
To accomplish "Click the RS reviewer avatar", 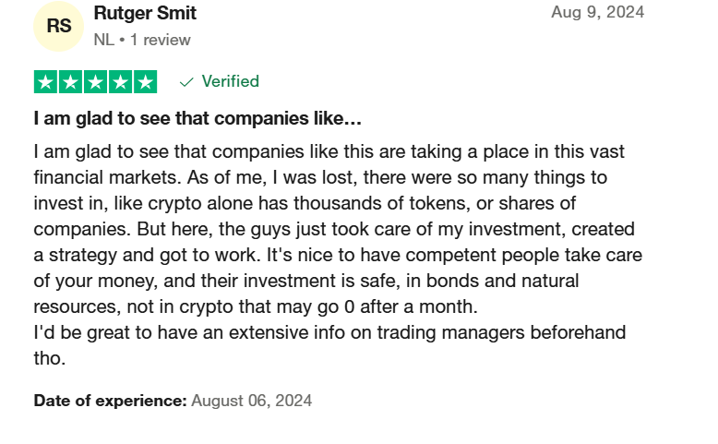I will 58,27.
